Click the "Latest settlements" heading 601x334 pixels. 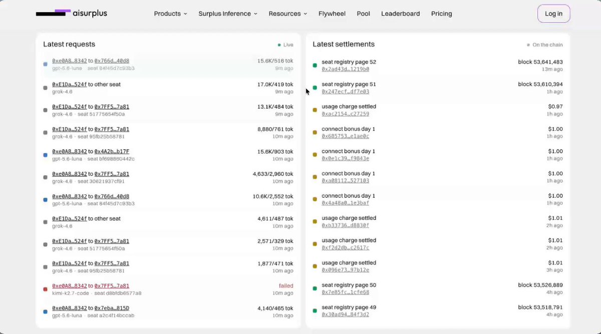click(x=344, y=44)
